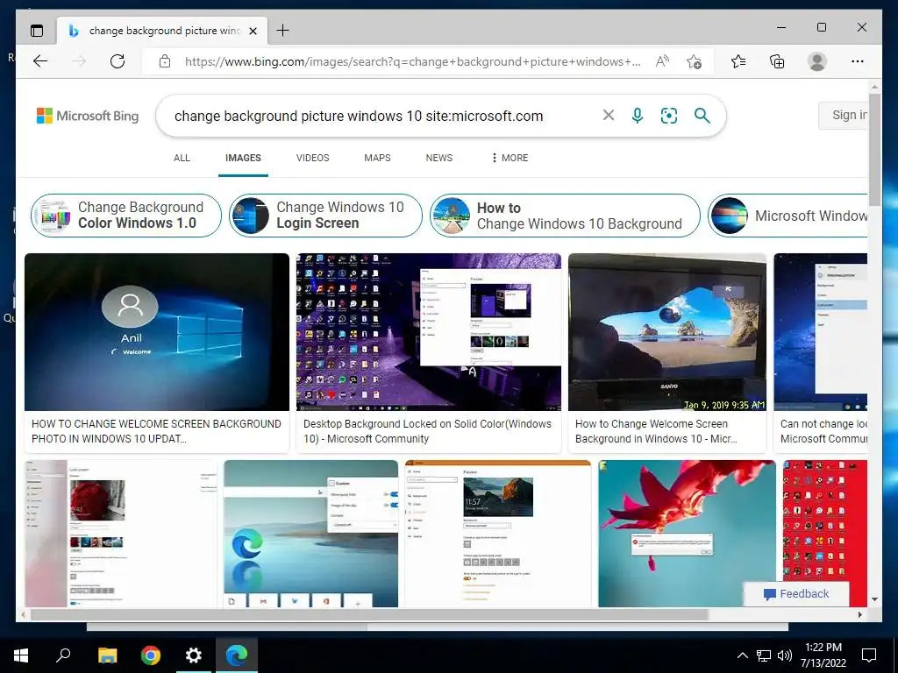This screenshot has height=673, width=898.
Task: Open the lock screen settings image
Action: 121,534
